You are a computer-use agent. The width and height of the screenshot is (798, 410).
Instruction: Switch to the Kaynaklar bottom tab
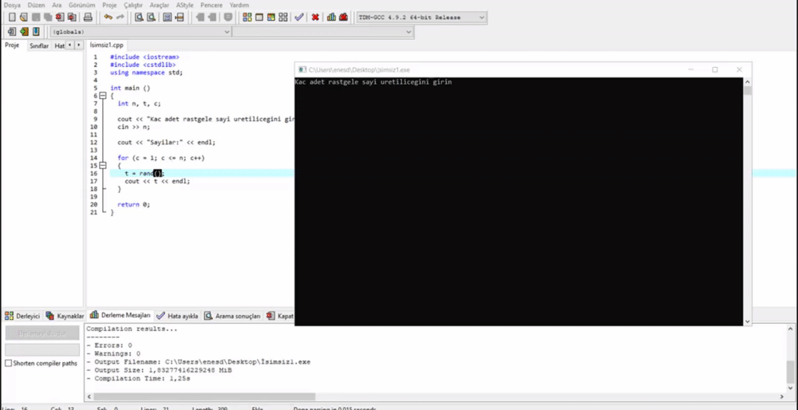[65, 316]
